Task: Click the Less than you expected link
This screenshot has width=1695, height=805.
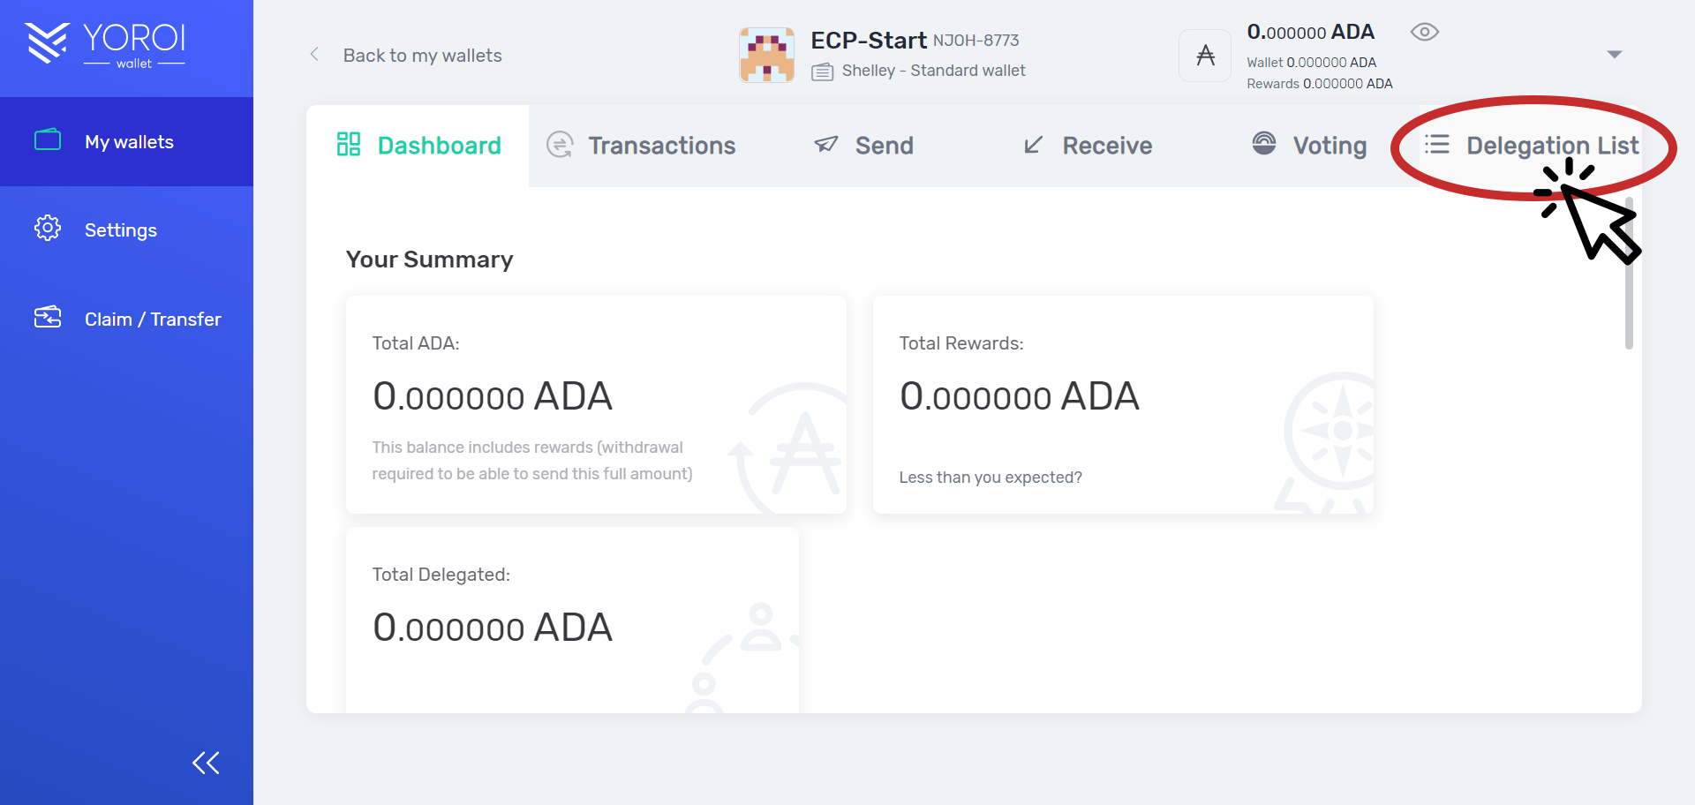Action: 991,477
